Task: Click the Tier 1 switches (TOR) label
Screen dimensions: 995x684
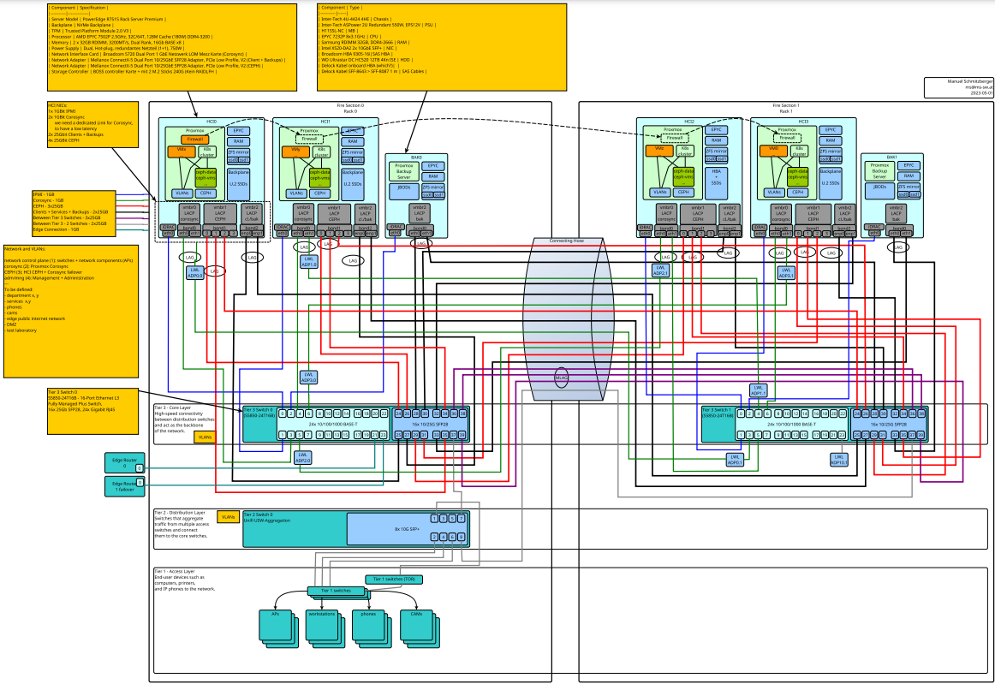Action: tap(393, 580)
